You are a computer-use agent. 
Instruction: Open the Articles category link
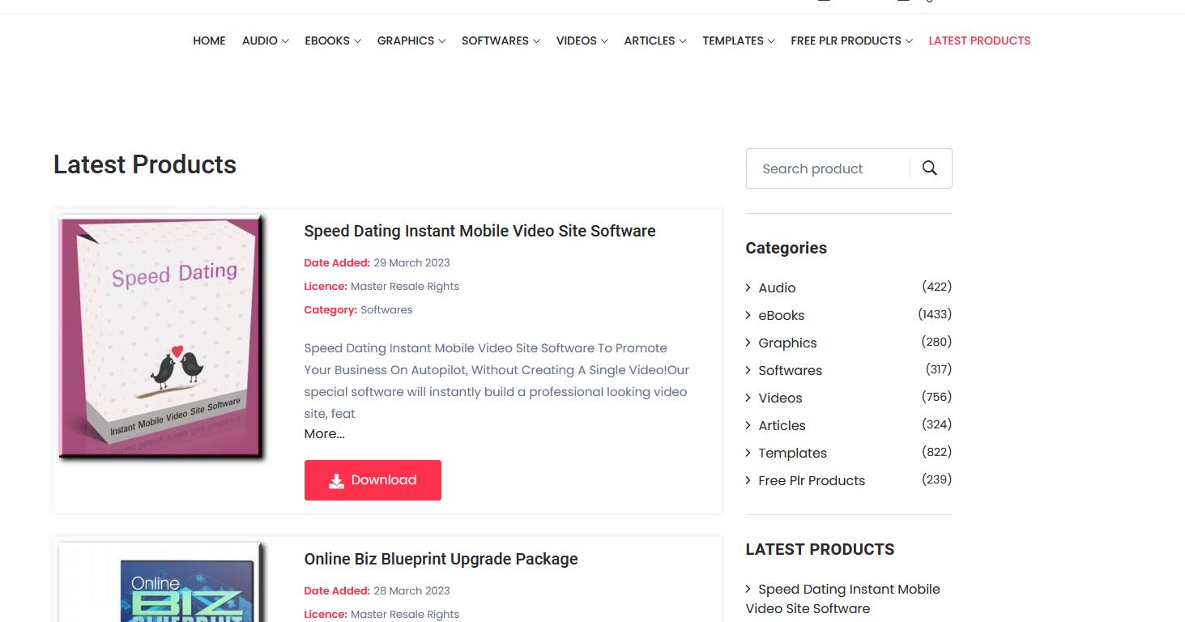(782, 425)
